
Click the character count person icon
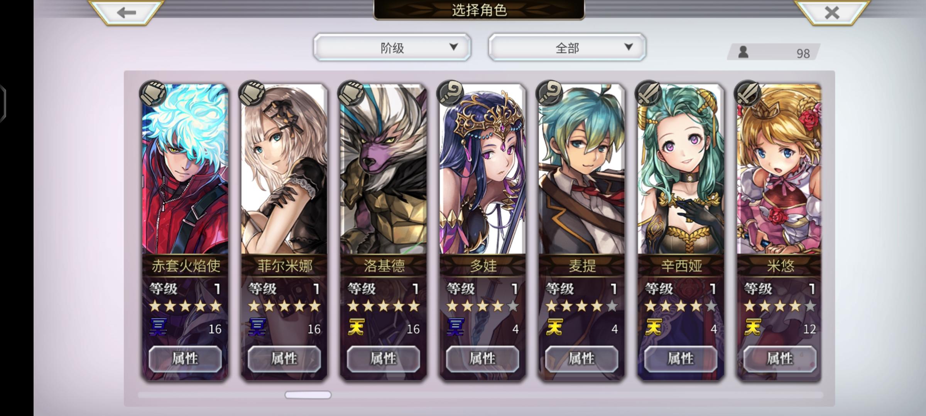743,52
